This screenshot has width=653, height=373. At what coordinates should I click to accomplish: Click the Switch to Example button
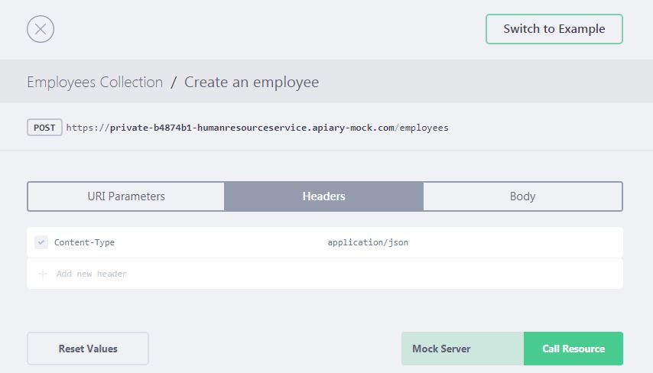[x=554, y=29]
